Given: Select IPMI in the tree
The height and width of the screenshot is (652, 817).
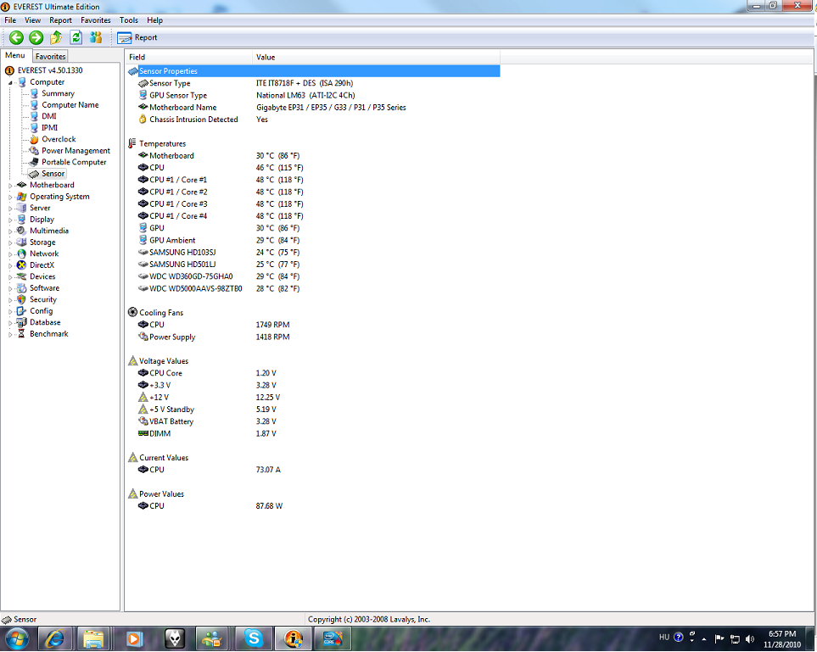Looking at the screenshot, I should coord(49,127).
